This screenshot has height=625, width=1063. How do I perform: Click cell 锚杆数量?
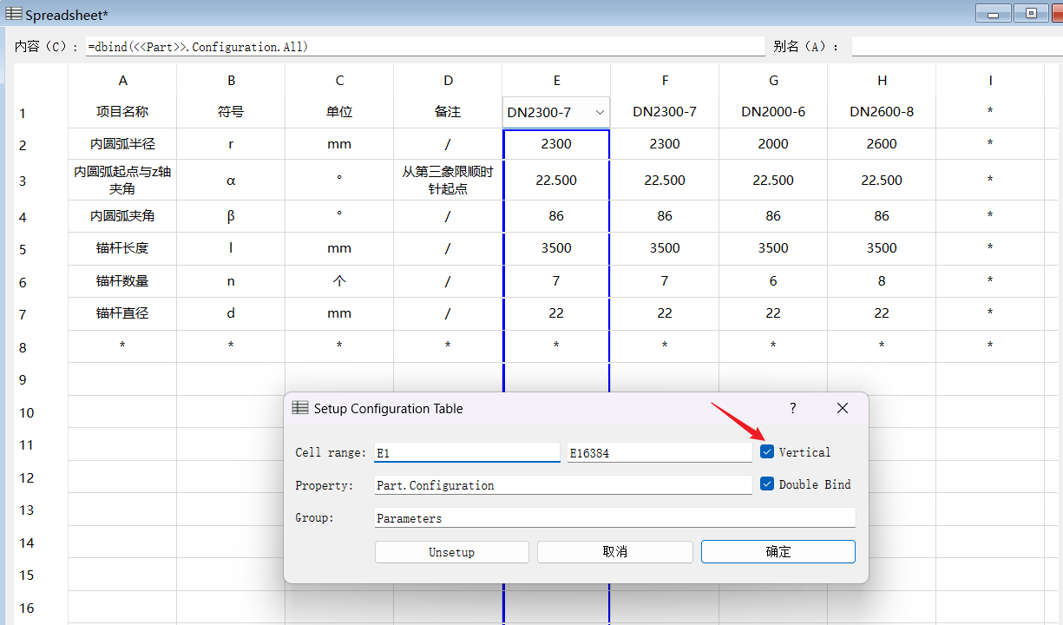click(x=122, y=281)
